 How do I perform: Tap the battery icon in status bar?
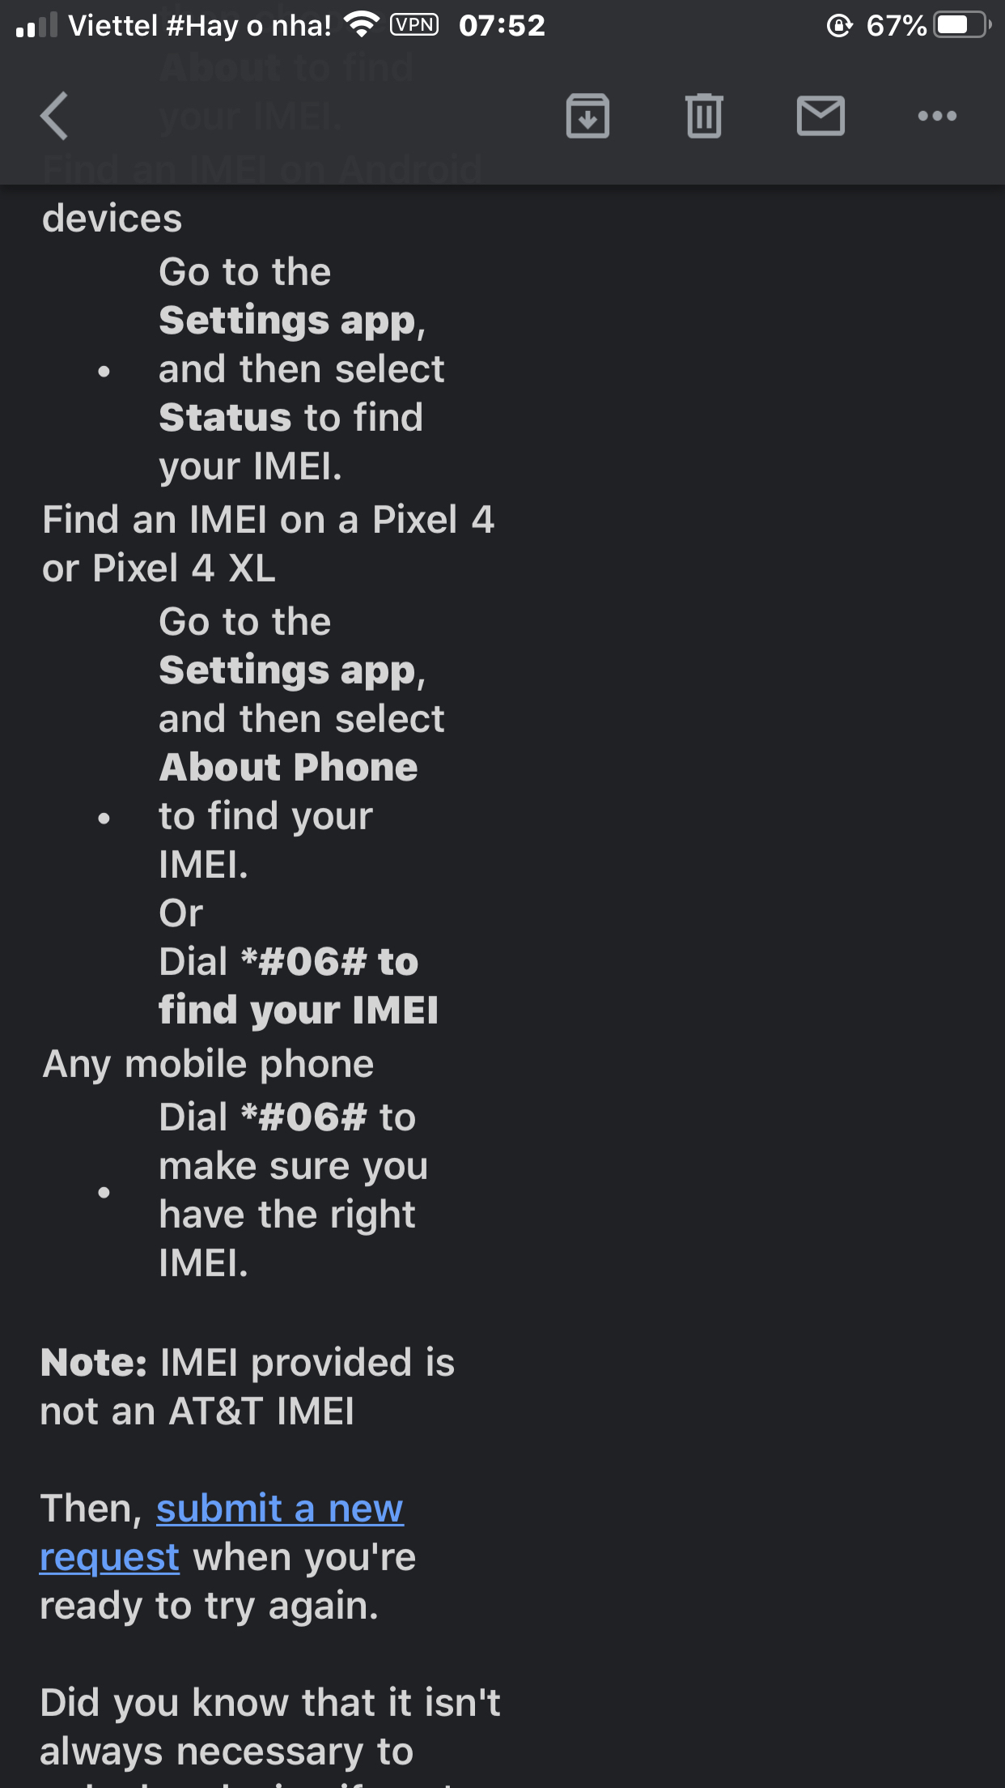point(962,25)
